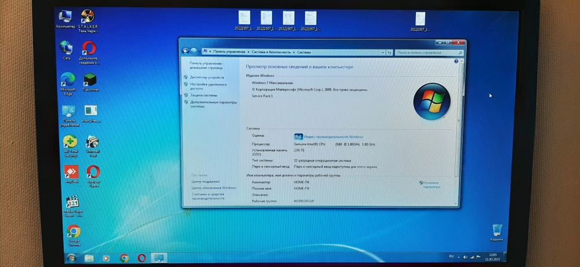Open Opera from the taskbar
Viewport: 580px width, 267px height.
click(x=142, y=258)
